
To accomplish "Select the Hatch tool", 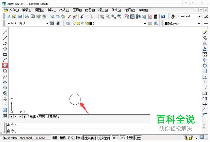I will pos(5,110).
